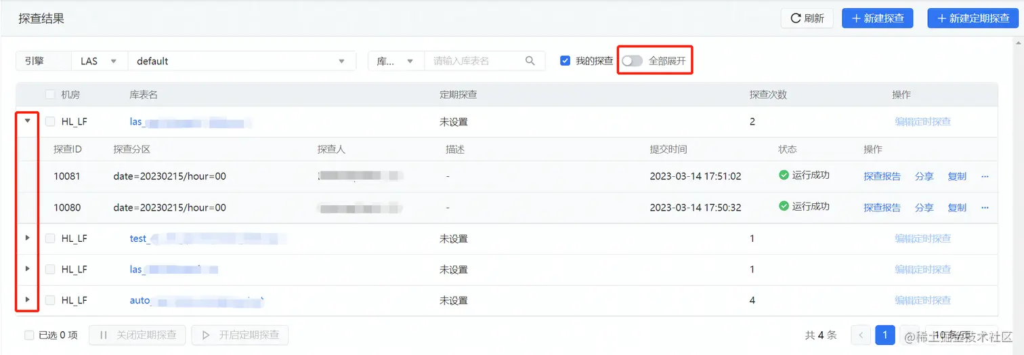This screenshot has width=1024, height=355.
Task: Open the las_ table link with count 1
Action: pos(173,270)
